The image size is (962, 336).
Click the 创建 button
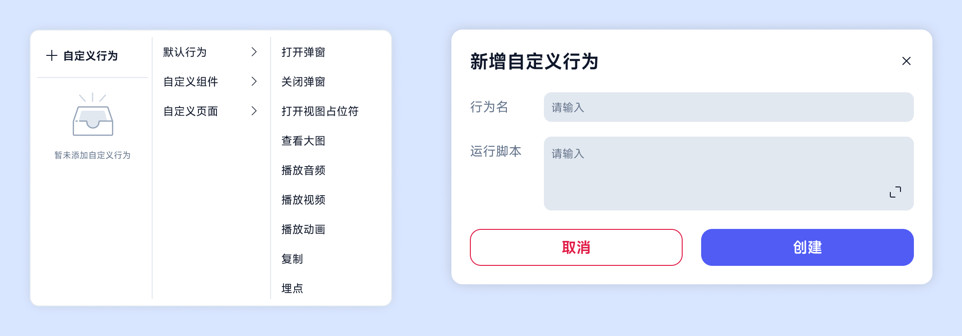pos(808,247)
